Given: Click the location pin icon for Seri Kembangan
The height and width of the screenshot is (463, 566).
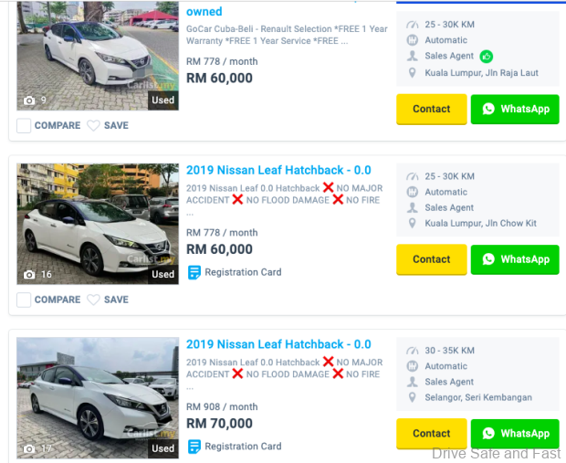Looking at the screenshot, I should tap(412, 398).
